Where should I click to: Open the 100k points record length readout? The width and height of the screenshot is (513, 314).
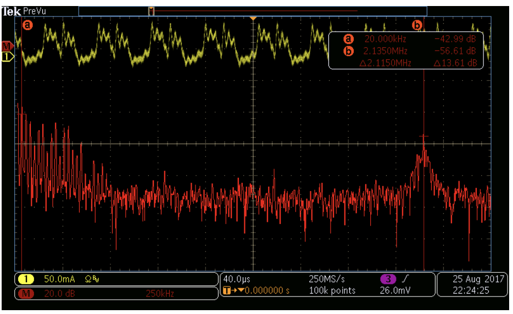332,290
